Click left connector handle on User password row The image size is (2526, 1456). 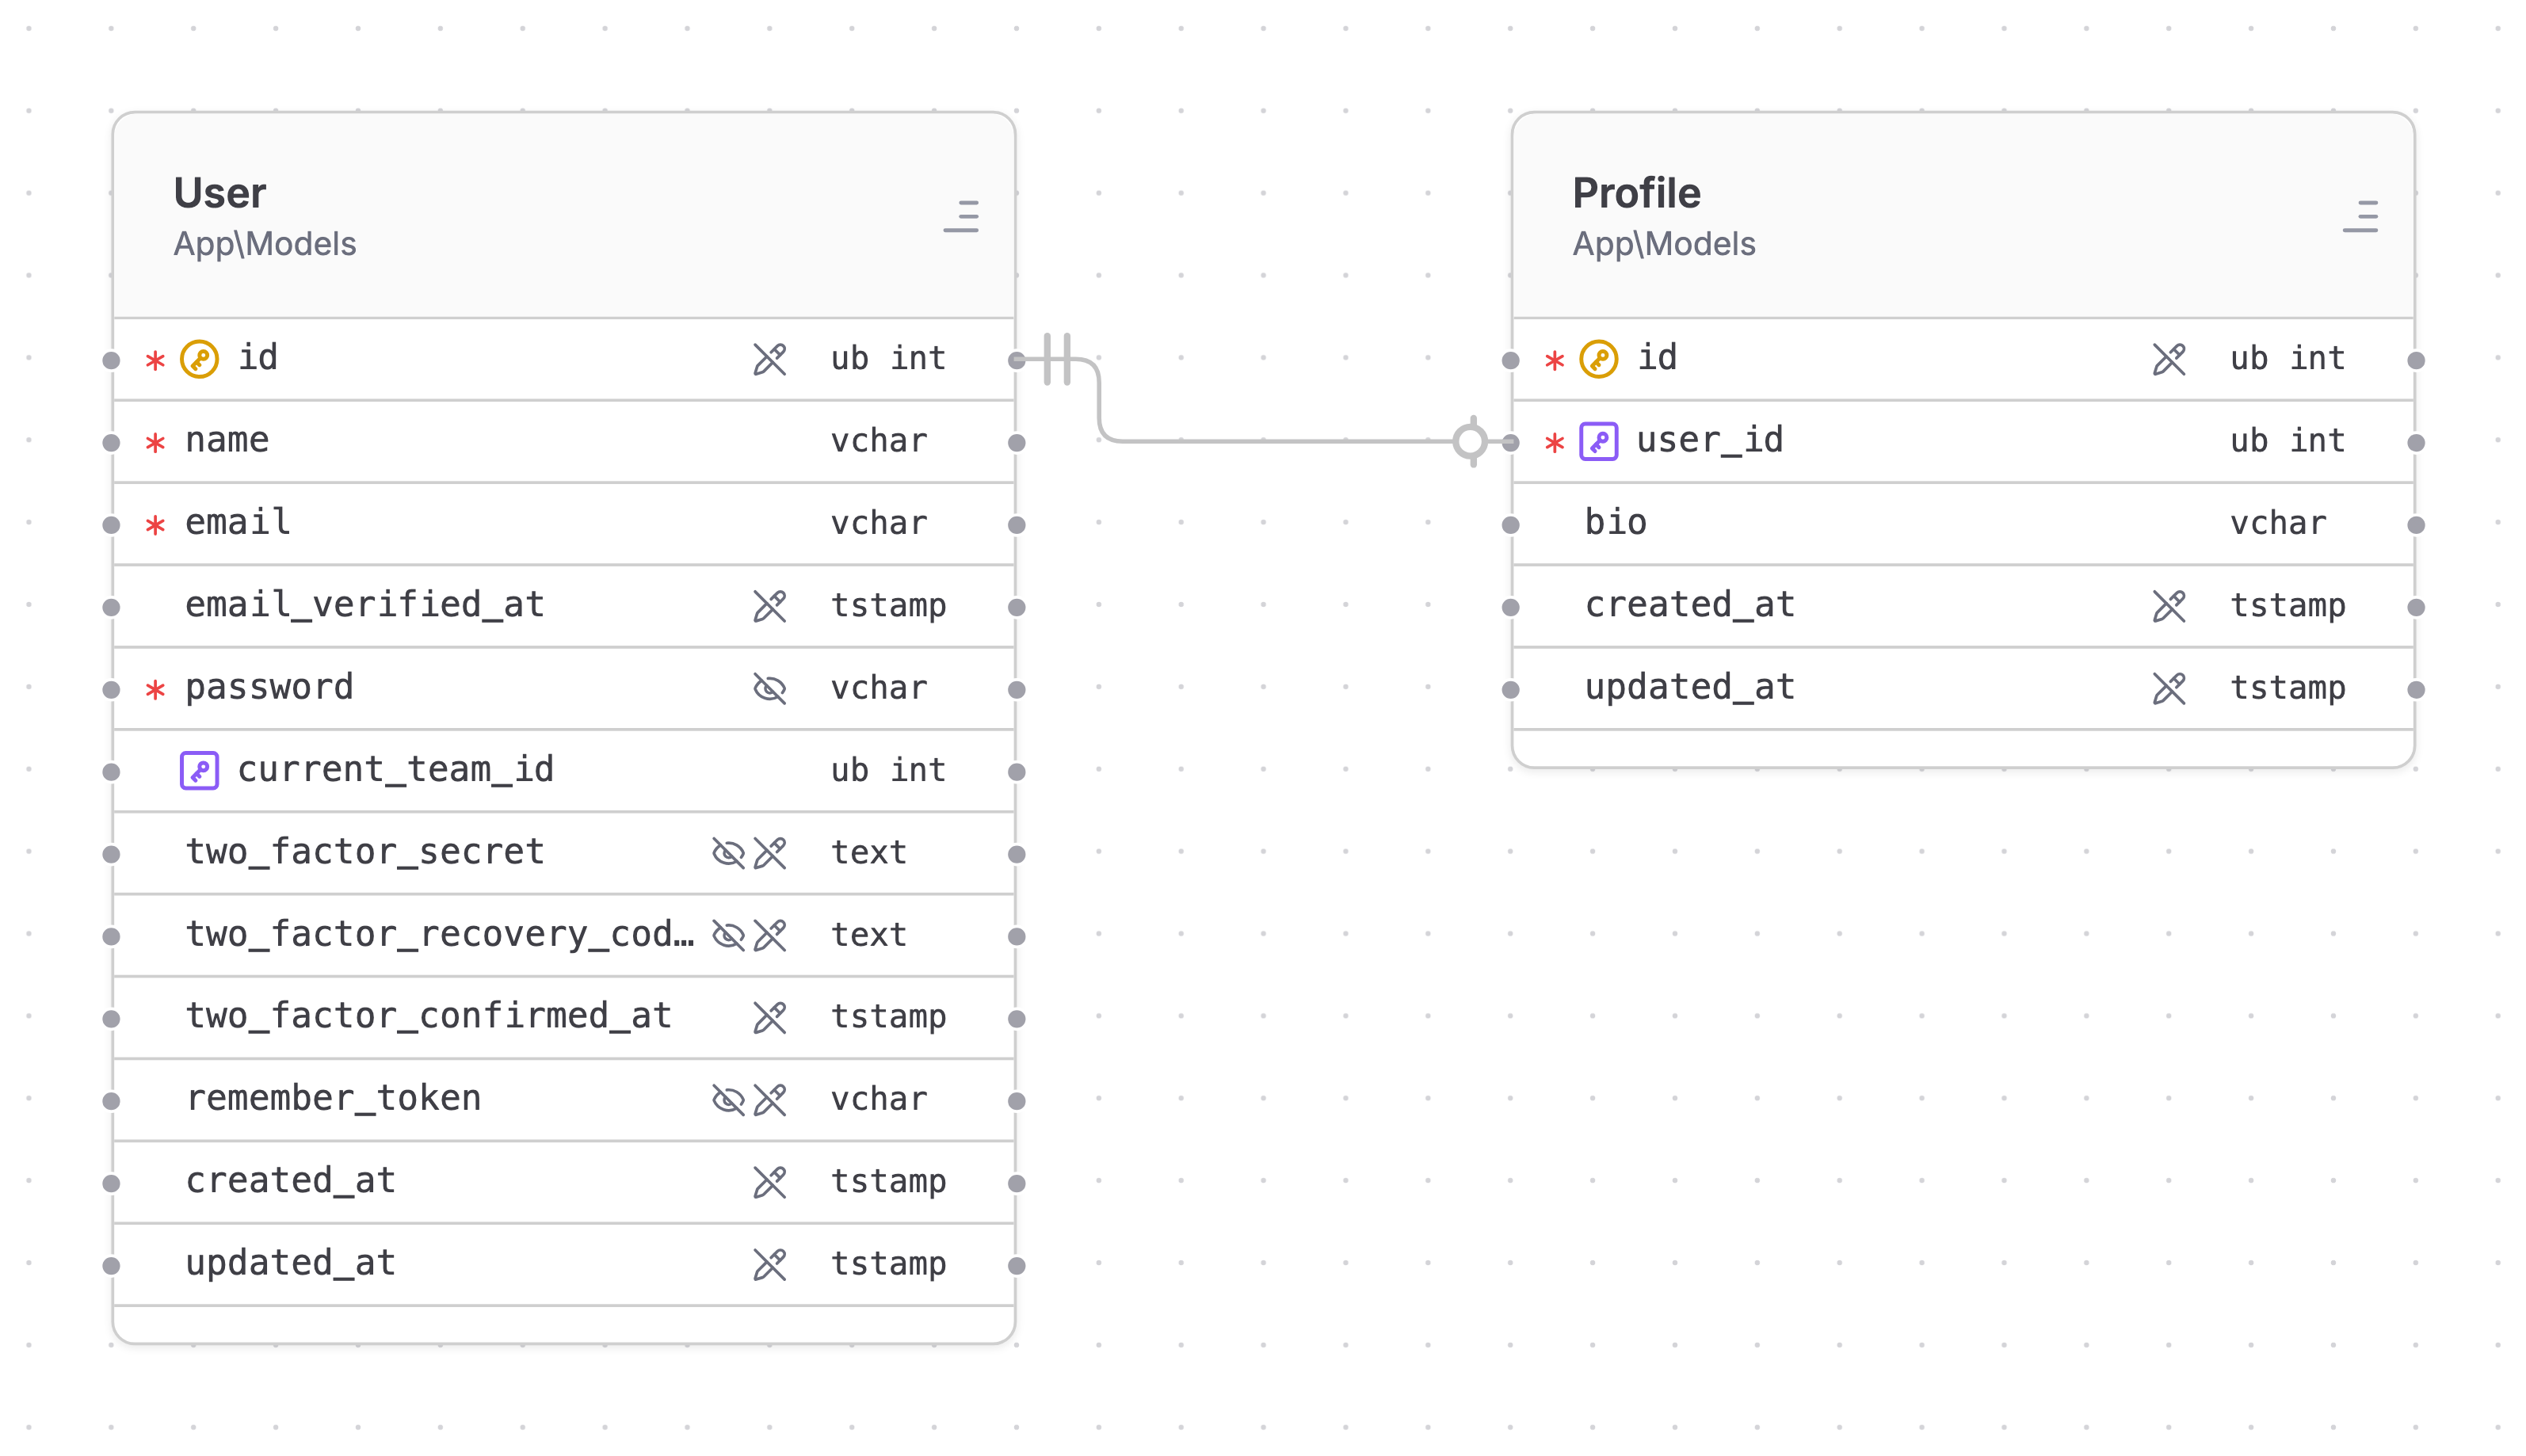(112, 690)
